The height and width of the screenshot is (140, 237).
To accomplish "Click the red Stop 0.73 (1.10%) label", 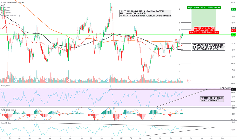I will (x=204, y=32).
